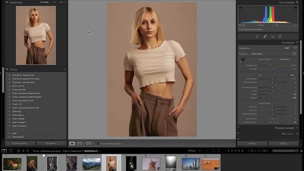
Task: Select the orange cat thumbnail in filmstrip
Action: [151, 163]
